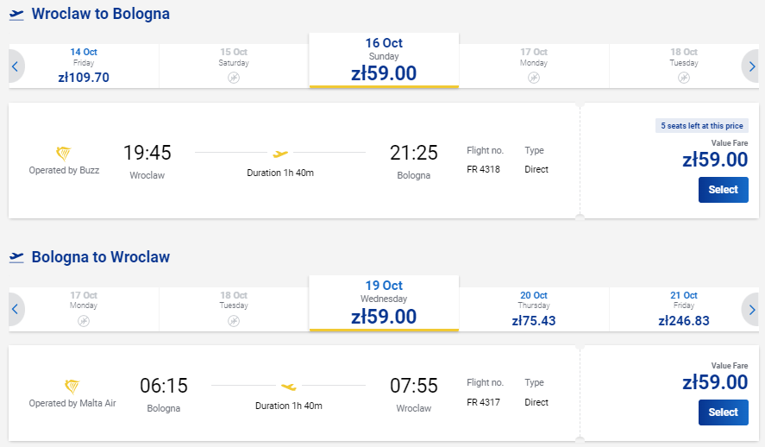Click the Ryanair harp logo above Operated by Buzz
Viewport: 765px width, 447px height.
(64, 154)
